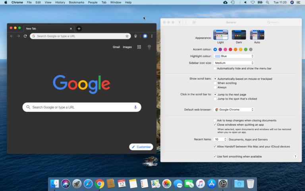Open System Preferences in the Dock
The image size is (305, 191).
tap(223, 183)
